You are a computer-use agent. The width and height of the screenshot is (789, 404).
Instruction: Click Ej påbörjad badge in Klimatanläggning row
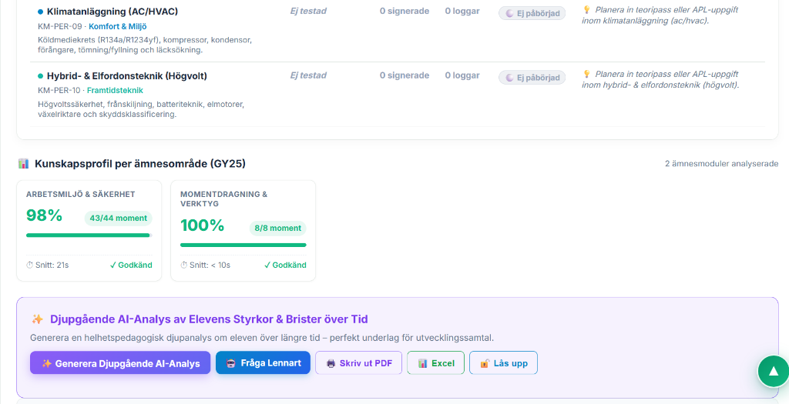click(532, 13)
